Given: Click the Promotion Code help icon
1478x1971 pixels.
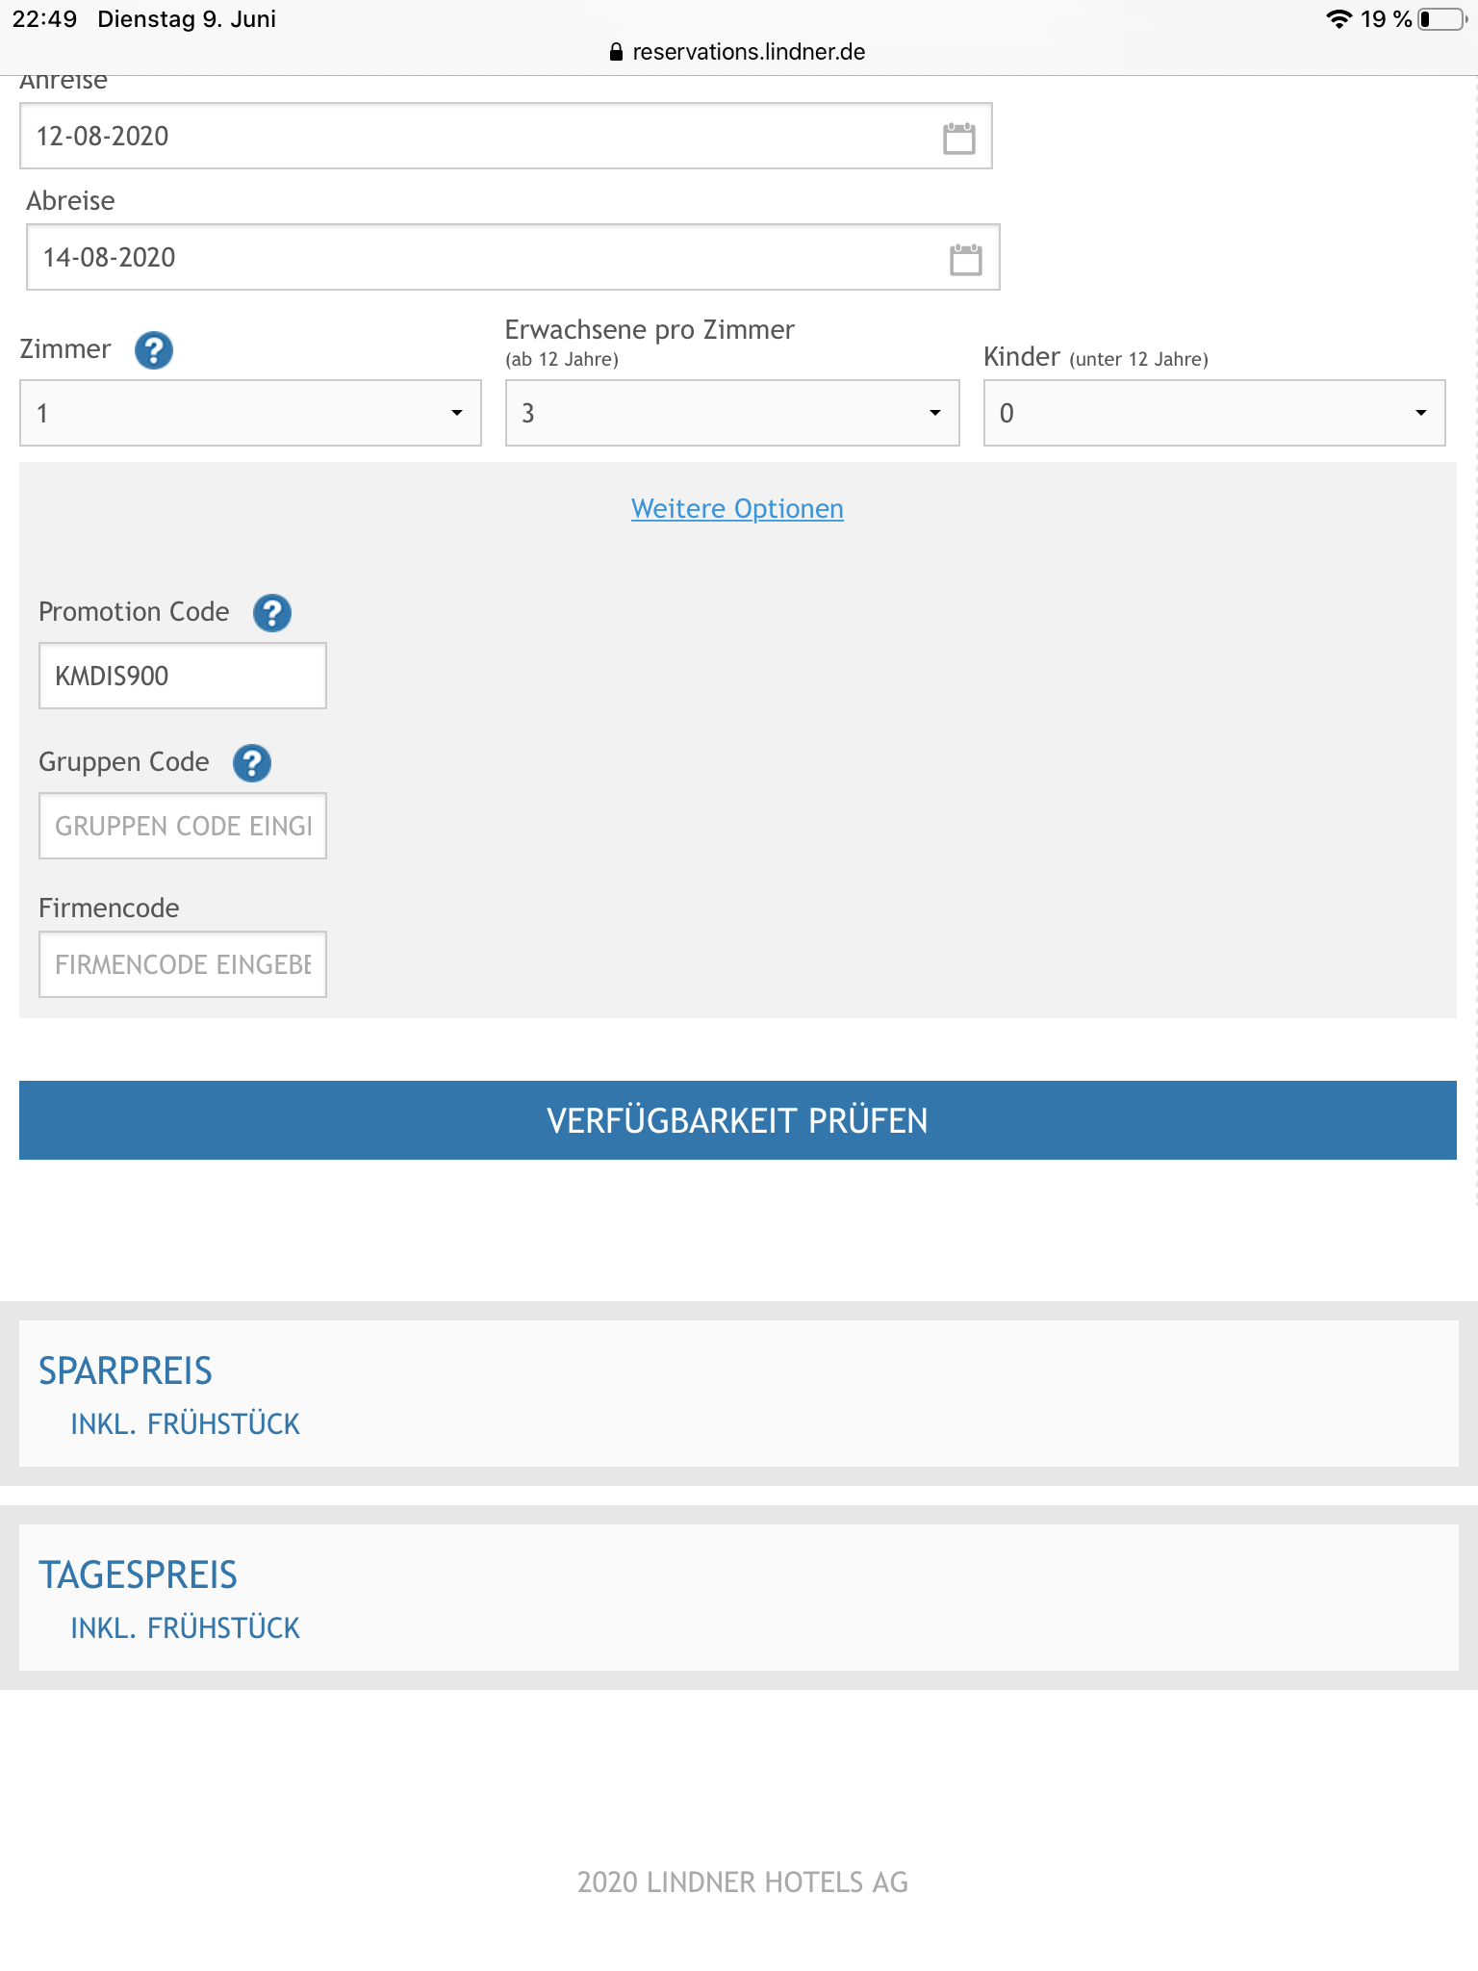Looking at the screenshot, I should coord(272,613).
